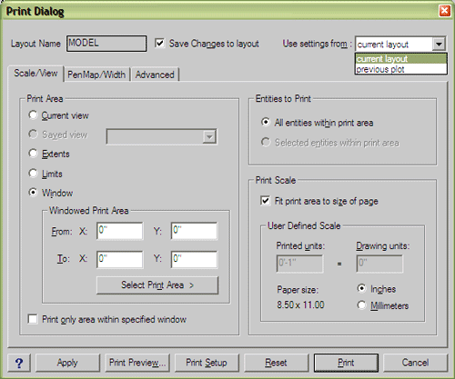Close the Print Dialog window
Image resolution: width=455 pixels, height=379 pixels.
(x=444, y=11)
